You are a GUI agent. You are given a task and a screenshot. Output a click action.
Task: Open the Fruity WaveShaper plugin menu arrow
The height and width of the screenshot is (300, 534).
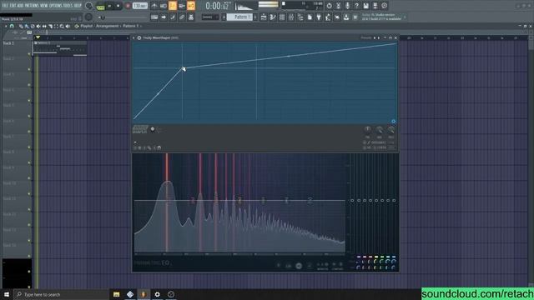(133, 37)
